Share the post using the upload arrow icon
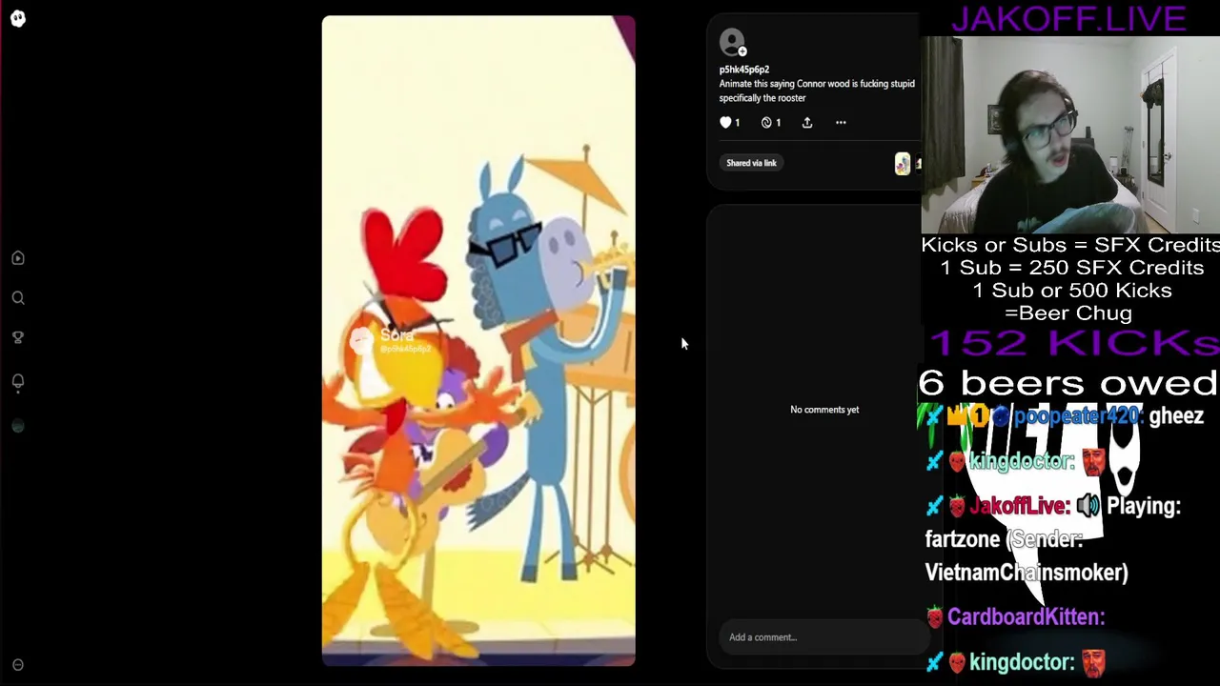 tap(807, 122)
